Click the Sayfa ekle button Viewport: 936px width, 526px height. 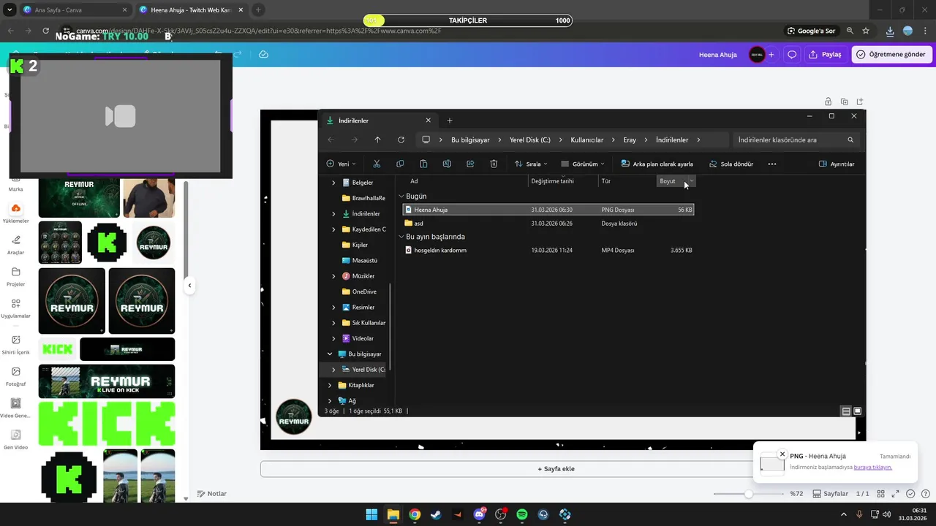[x=556, y=469]
